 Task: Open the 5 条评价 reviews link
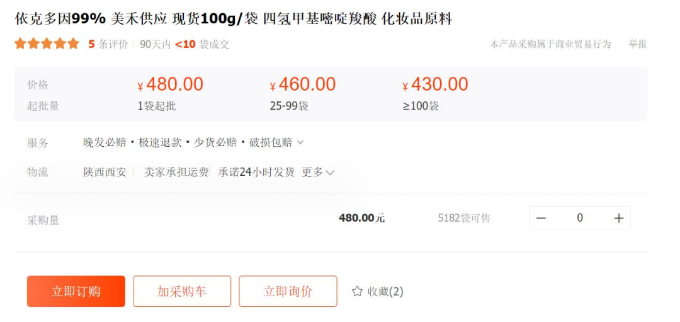click(x=108, y=44)
